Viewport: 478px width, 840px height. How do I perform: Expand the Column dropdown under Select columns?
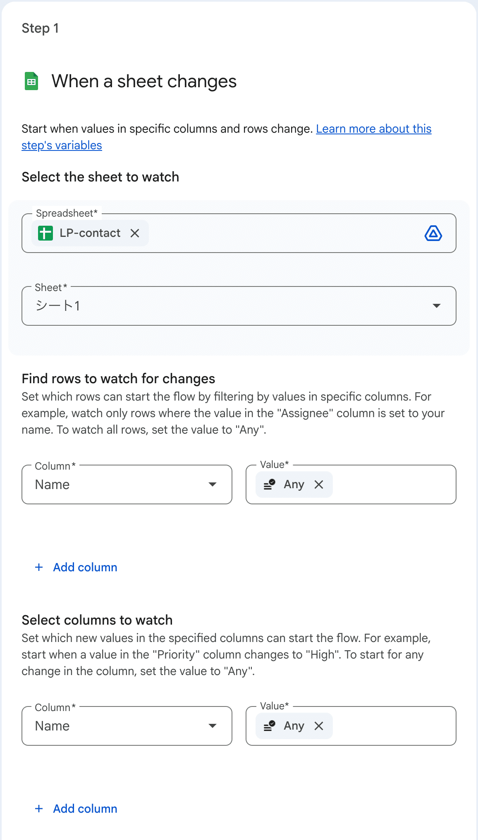point(127,726)
